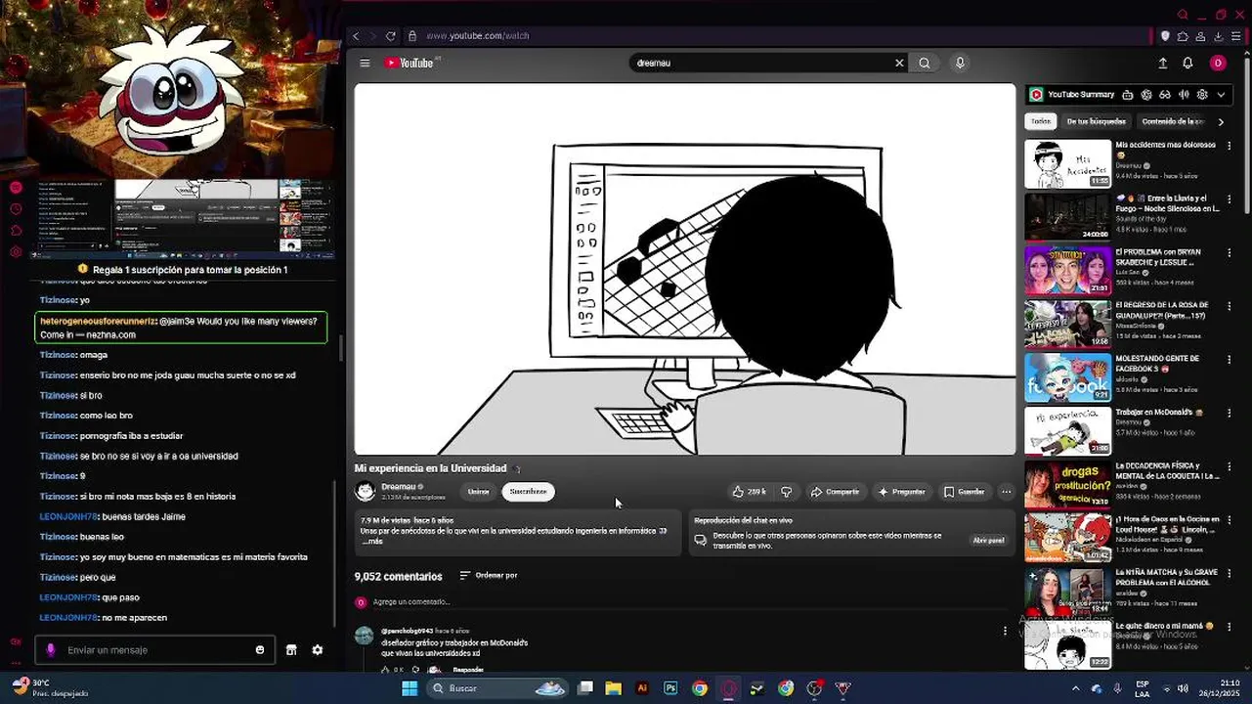Show more filter chips with right arrow
Screen dimensions: 1252x704
pos(1221,122)
